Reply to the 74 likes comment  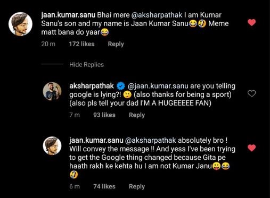[x=137, y=186]
